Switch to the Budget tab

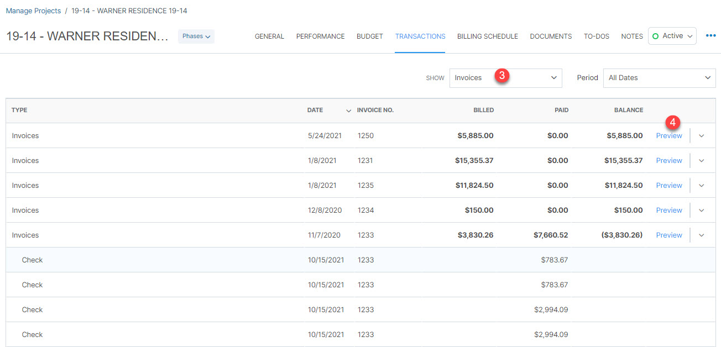pyautogui.click(x=369, y=36)
